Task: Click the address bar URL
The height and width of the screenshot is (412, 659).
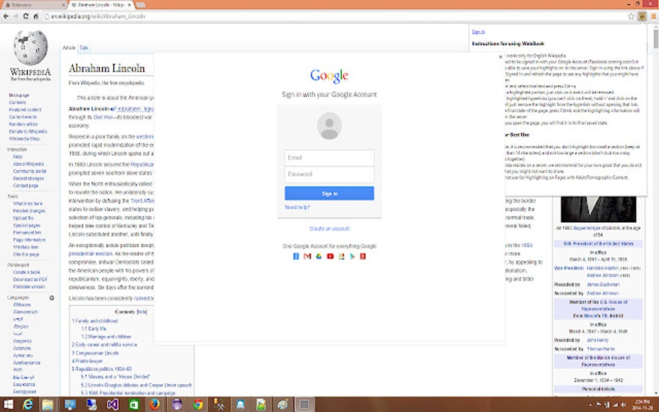Action: (x=98, y=16)
